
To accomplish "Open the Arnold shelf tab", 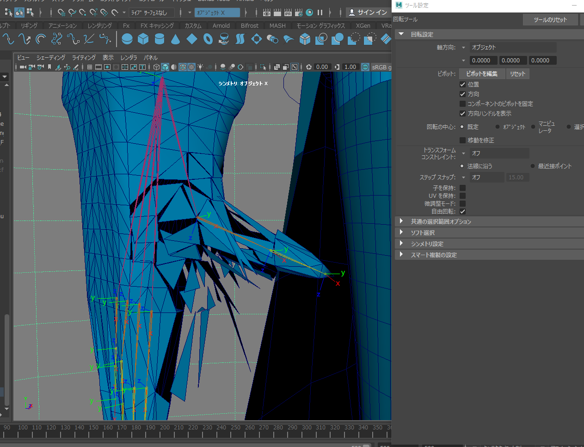I will (221, 26).
